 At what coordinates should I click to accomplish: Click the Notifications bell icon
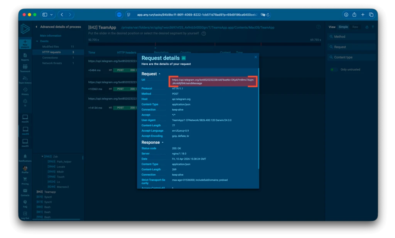pyautogui.click(x=25, y=157)
